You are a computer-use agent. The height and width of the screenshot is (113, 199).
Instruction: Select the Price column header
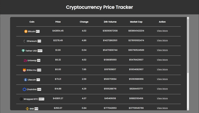58,22
